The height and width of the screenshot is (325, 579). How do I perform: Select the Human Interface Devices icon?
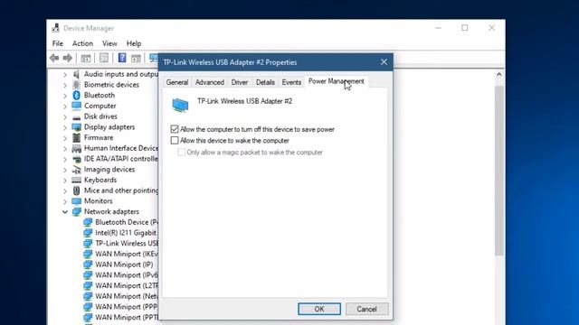(x=76, y=148)
